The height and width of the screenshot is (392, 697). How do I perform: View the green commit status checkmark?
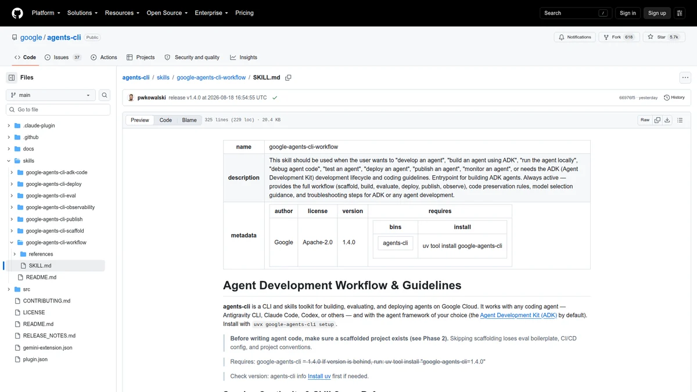coord(275,98)
